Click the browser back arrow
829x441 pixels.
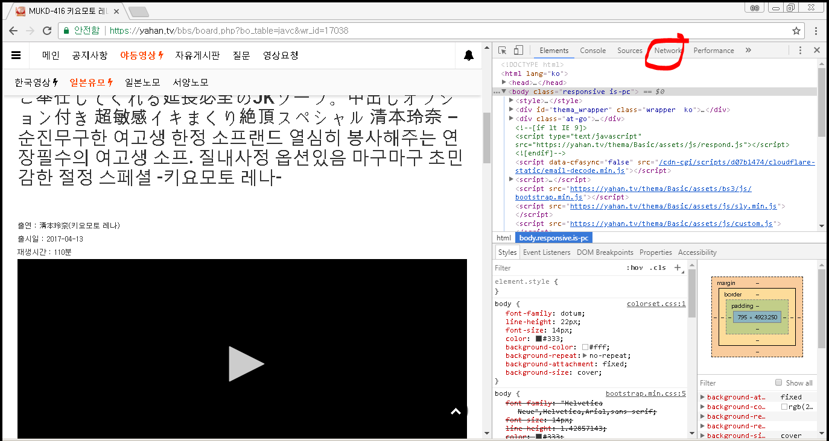coord(13,31)
